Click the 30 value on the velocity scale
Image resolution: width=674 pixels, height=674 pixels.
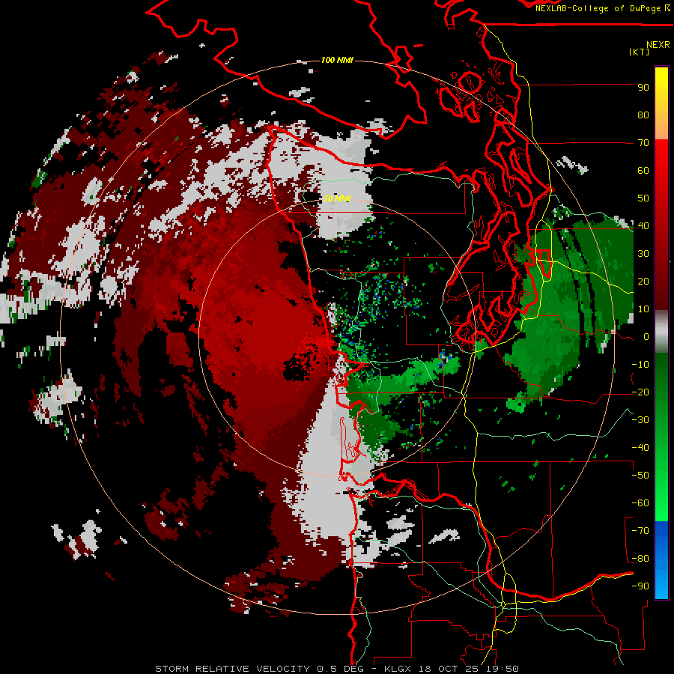coord(643,254)
